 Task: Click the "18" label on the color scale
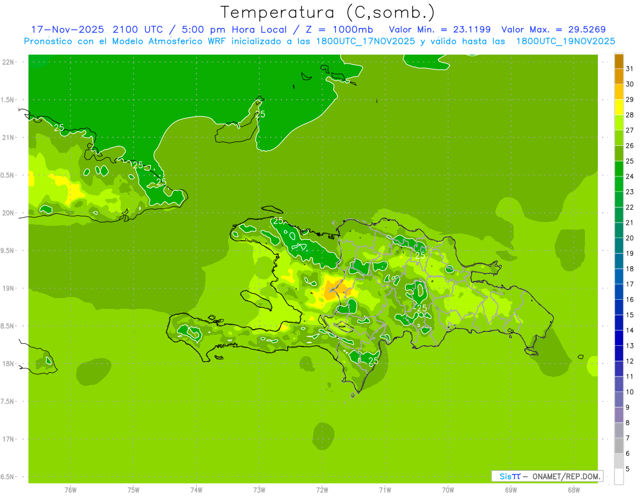pos(630,269)
